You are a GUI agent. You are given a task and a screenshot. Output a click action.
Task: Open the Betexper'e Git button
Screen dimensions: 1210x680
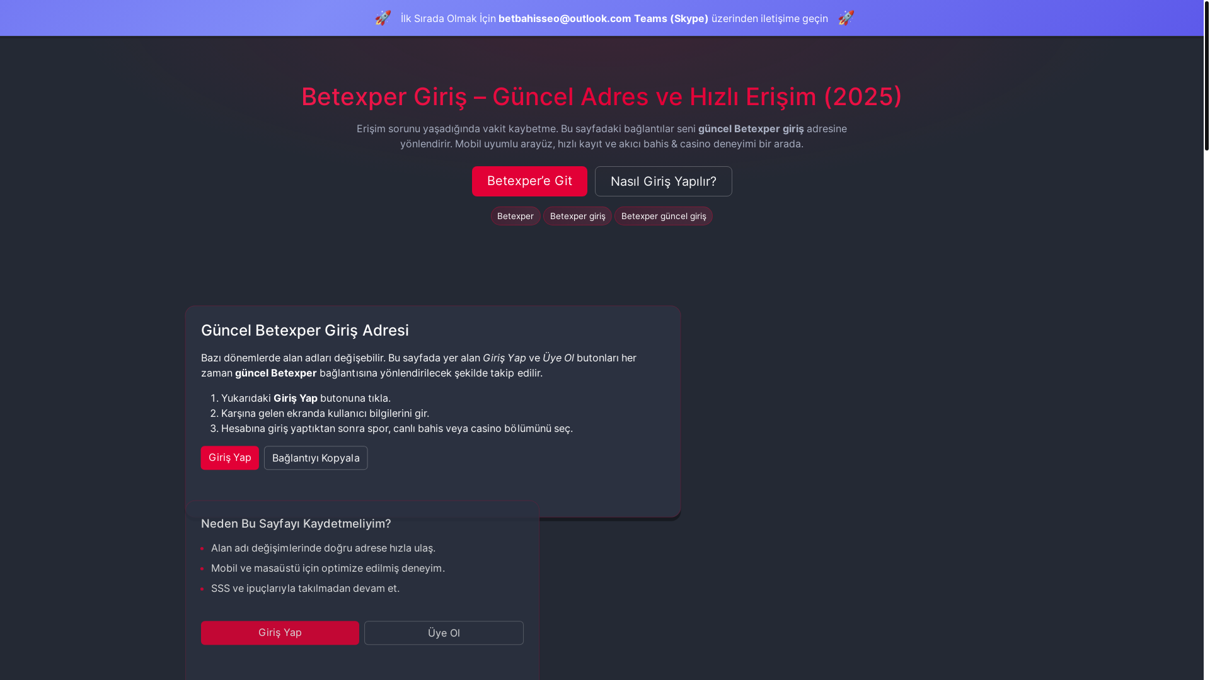[x=529, y=181]
